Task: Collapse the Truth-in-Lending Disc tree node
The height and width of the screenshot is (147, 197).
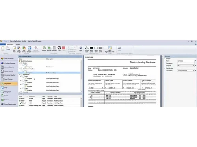Action: tap(19, 69)
